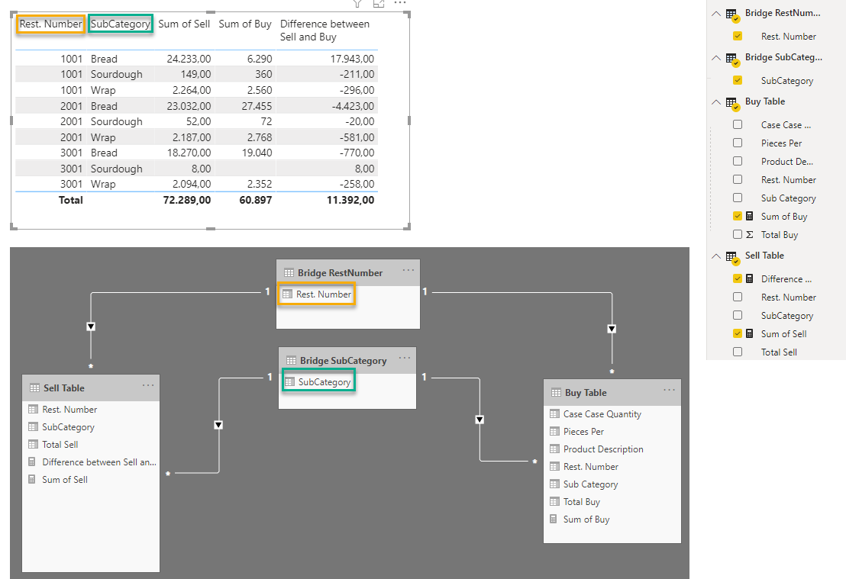Screen dimensions: 846x579
Task: Collapse the Bridge RestNum... table in fields pane
Action: [x=716, y=14]
